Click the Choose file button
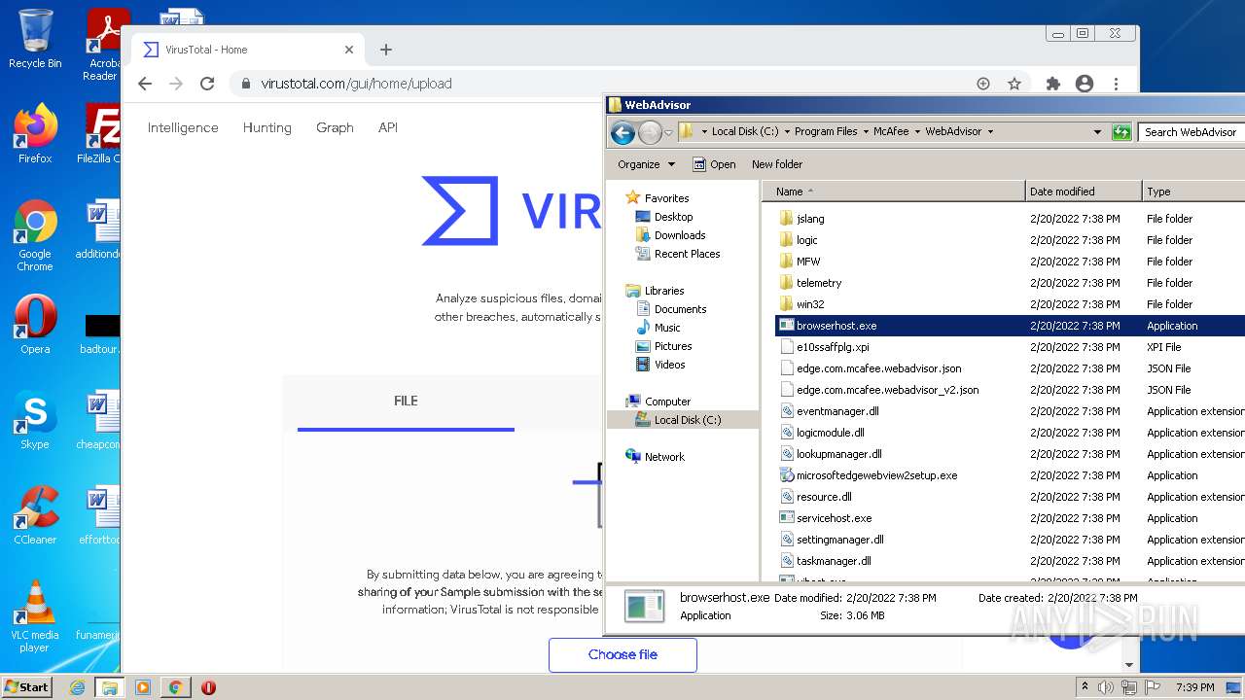The height and width of the screenshot is (700, 1245). pyautogui.click(x=622, y=654)
